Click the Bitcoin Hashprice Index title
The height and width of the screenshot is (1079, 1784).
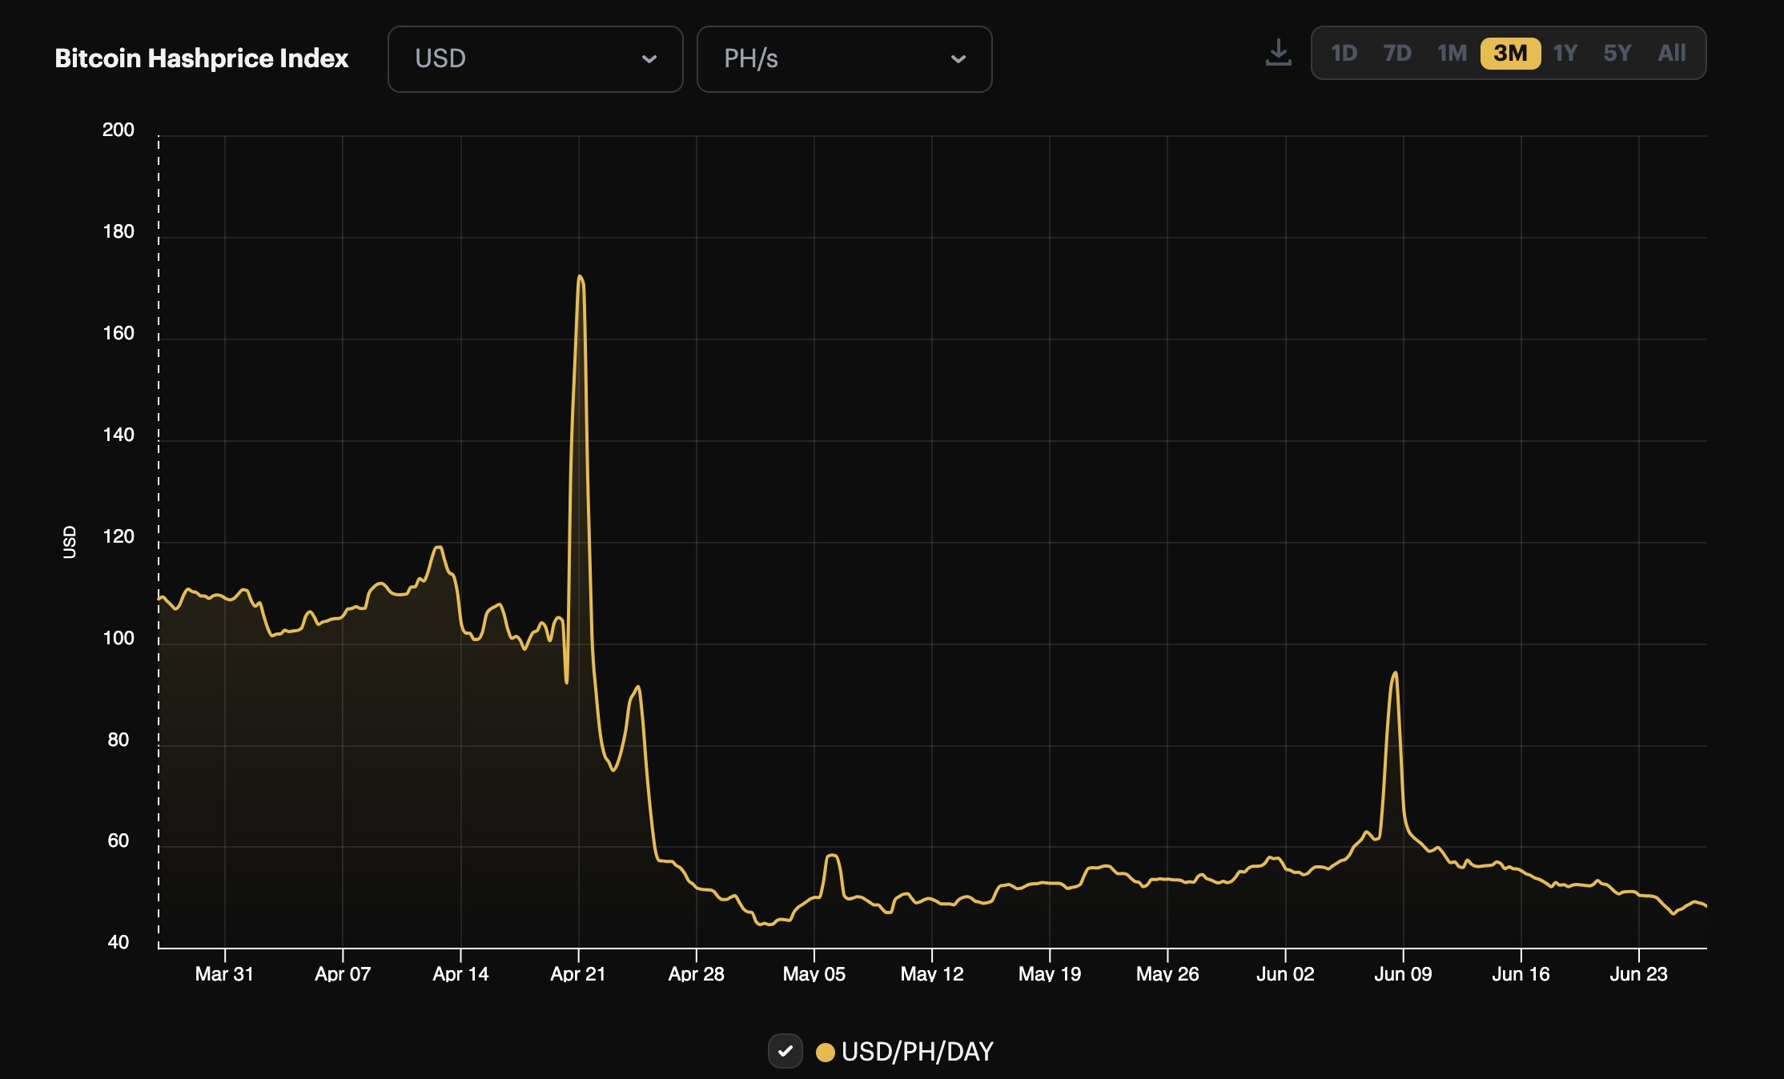point(201,58)
